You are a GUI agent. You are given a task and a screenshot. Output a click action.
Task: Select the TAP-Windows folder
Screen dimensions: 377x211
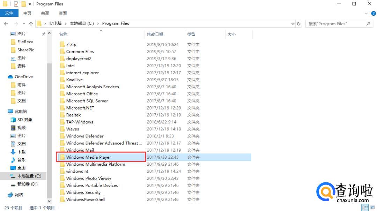click(x=80, y=122)
